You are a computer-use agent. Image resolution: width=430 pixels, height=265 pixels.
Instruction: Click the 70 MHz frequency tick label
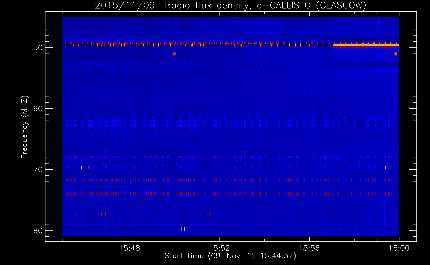pos(38,170)
